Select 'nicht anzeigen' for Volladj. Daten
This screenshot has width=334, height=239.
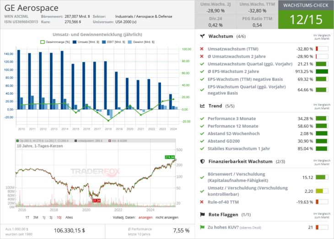167,218
